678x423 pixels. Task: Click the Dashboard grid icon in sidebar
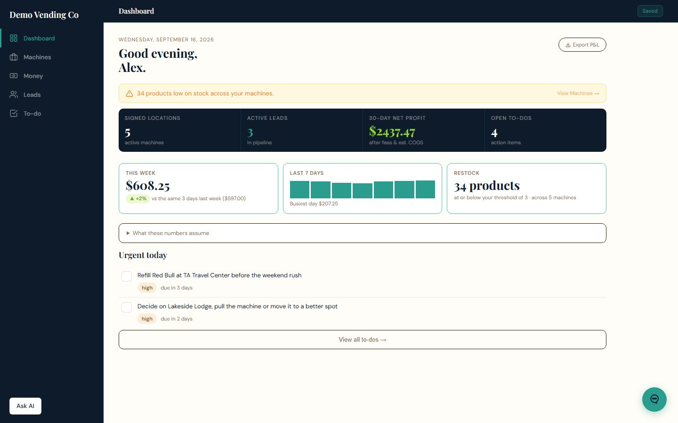pyautogui.click(x=14, y=38)
